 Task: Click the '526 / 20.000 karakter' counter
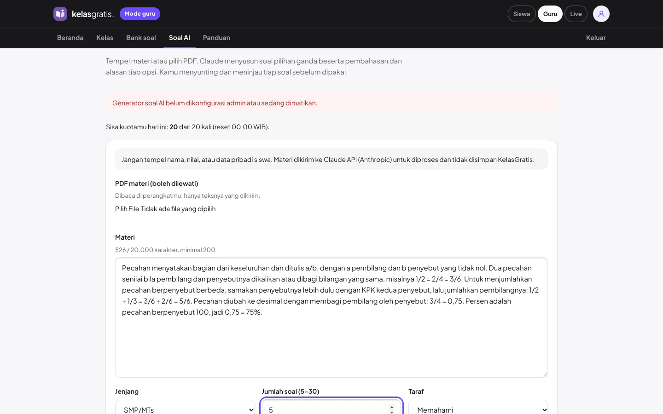coord(165,250)
